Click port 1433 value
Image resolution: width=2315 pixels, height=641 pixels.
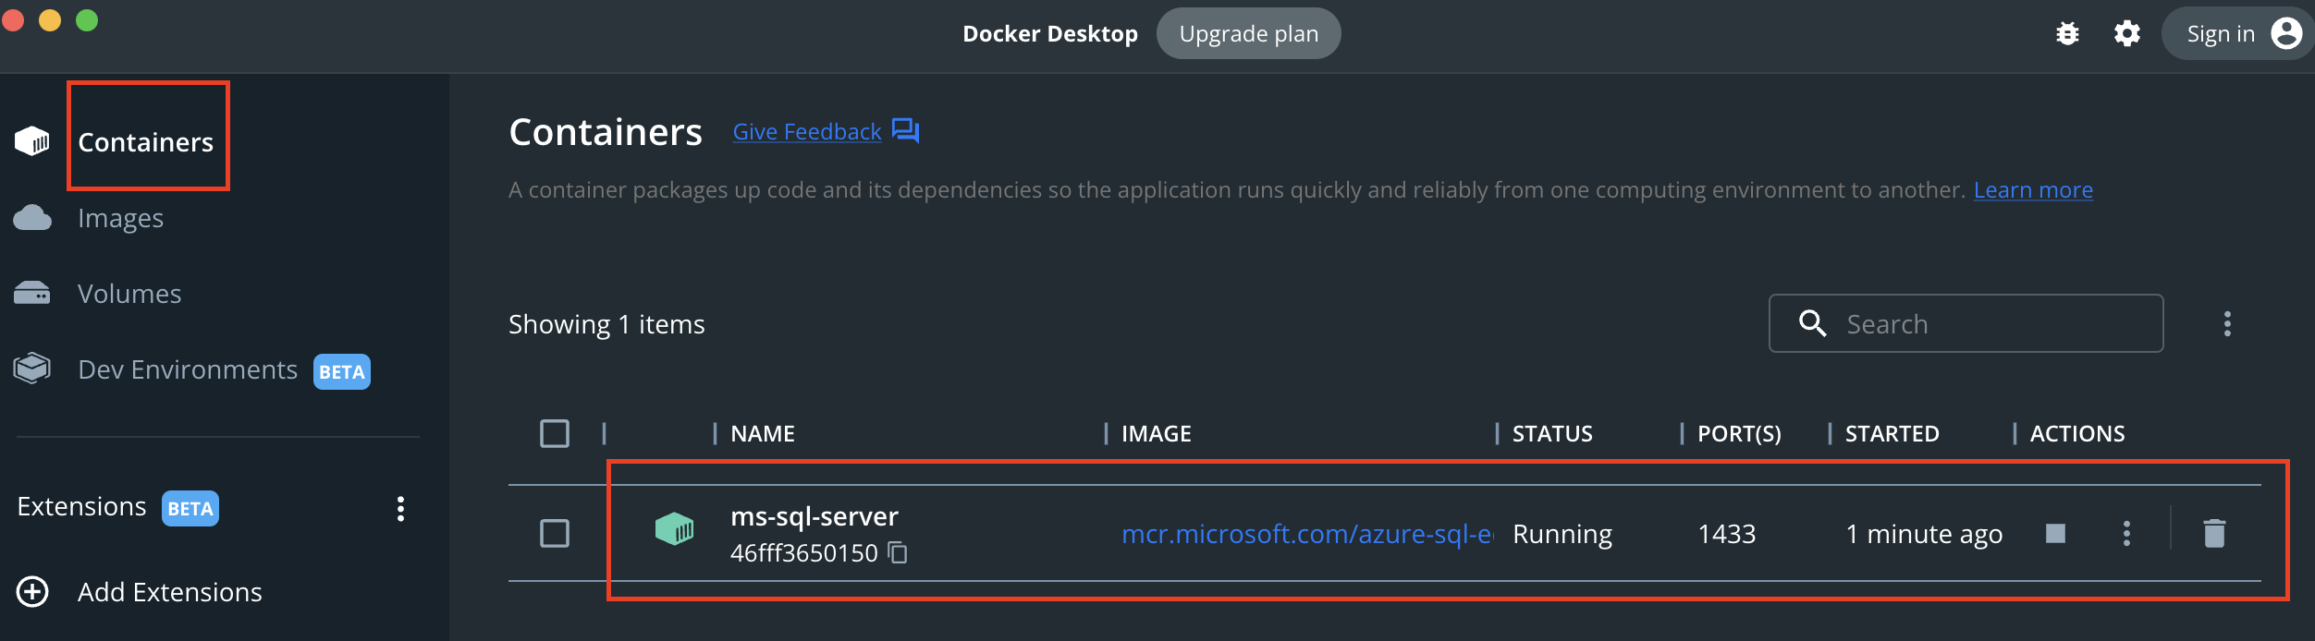click(1726, 534)
